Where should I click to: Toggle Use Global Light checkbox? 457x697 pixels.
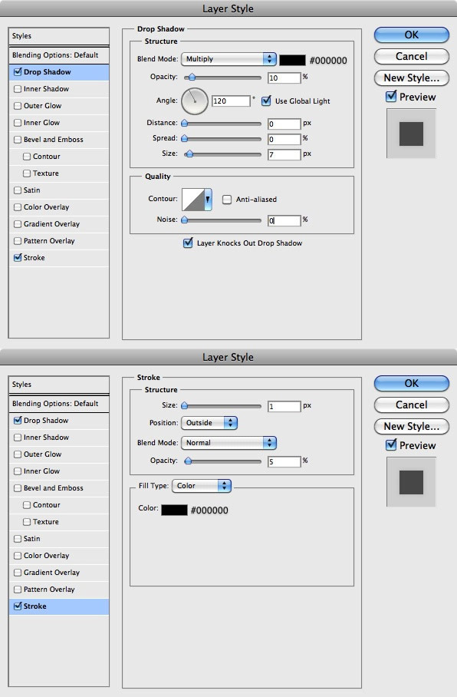coord(266,101)
